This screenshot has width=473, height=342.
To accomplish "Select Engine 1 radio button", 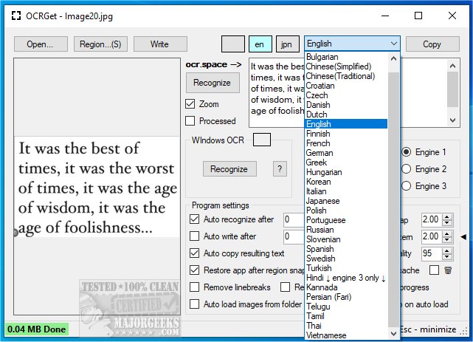I will tap(407, 152).
